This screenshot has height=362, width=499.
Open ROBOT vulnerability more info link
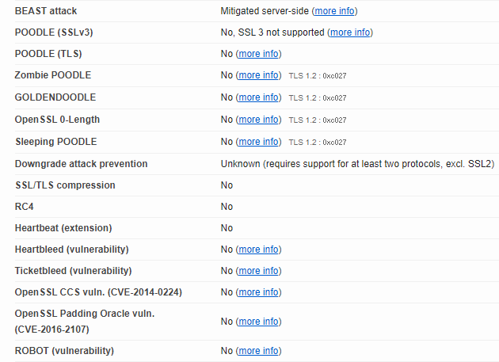click(258, 351)
